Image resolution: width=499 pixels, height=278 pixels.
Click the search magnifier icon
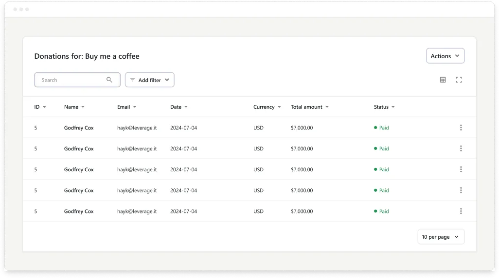coord(109,80)
